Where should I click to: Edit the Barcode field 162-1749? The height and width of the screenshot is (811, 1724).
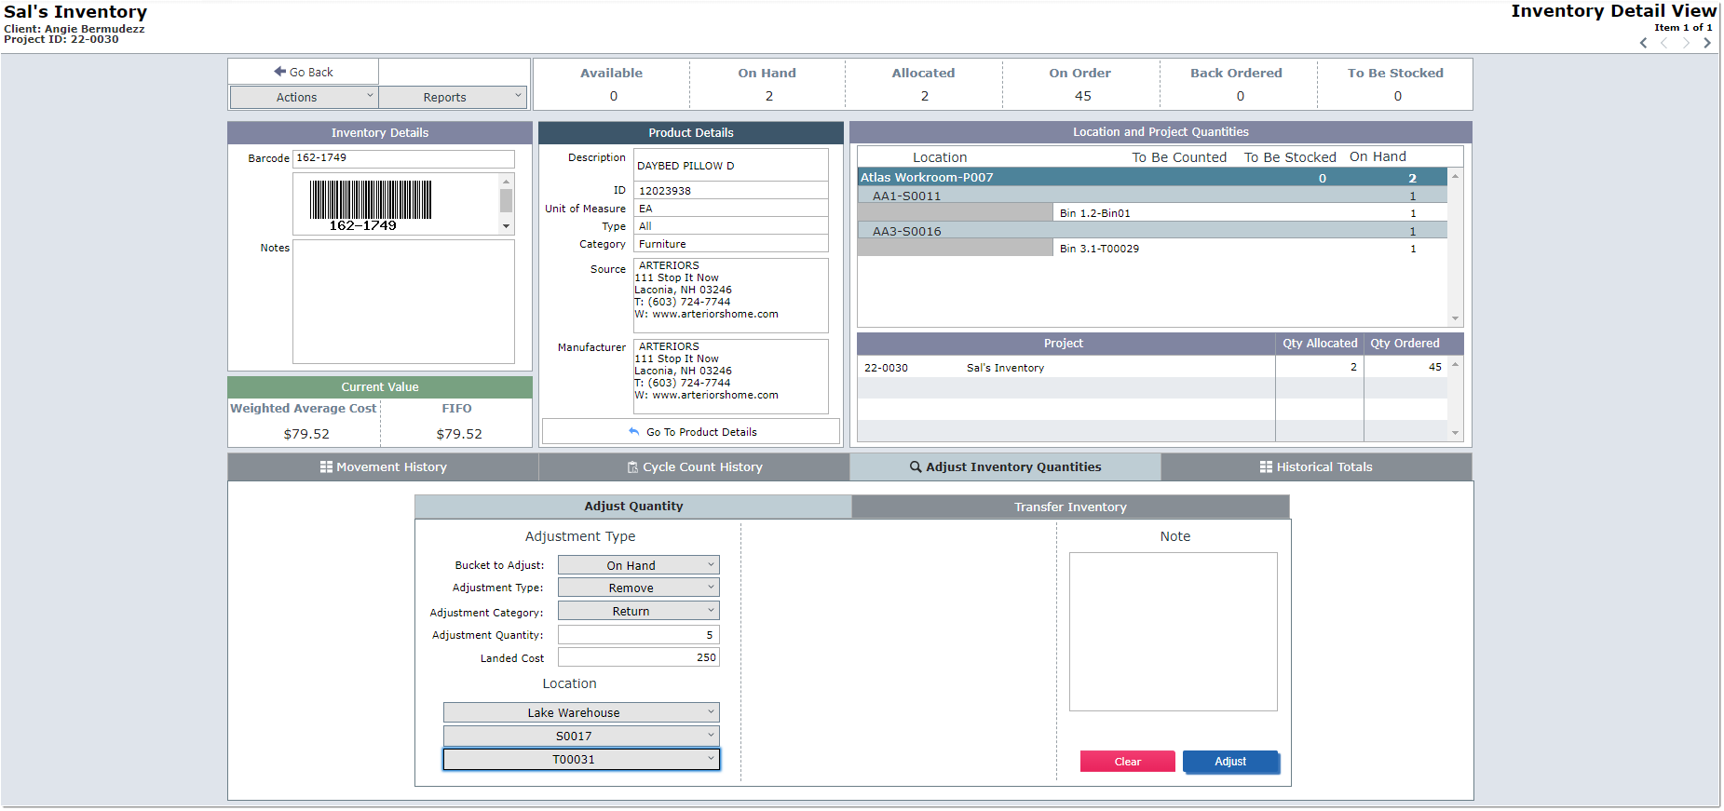pos(403,158)
